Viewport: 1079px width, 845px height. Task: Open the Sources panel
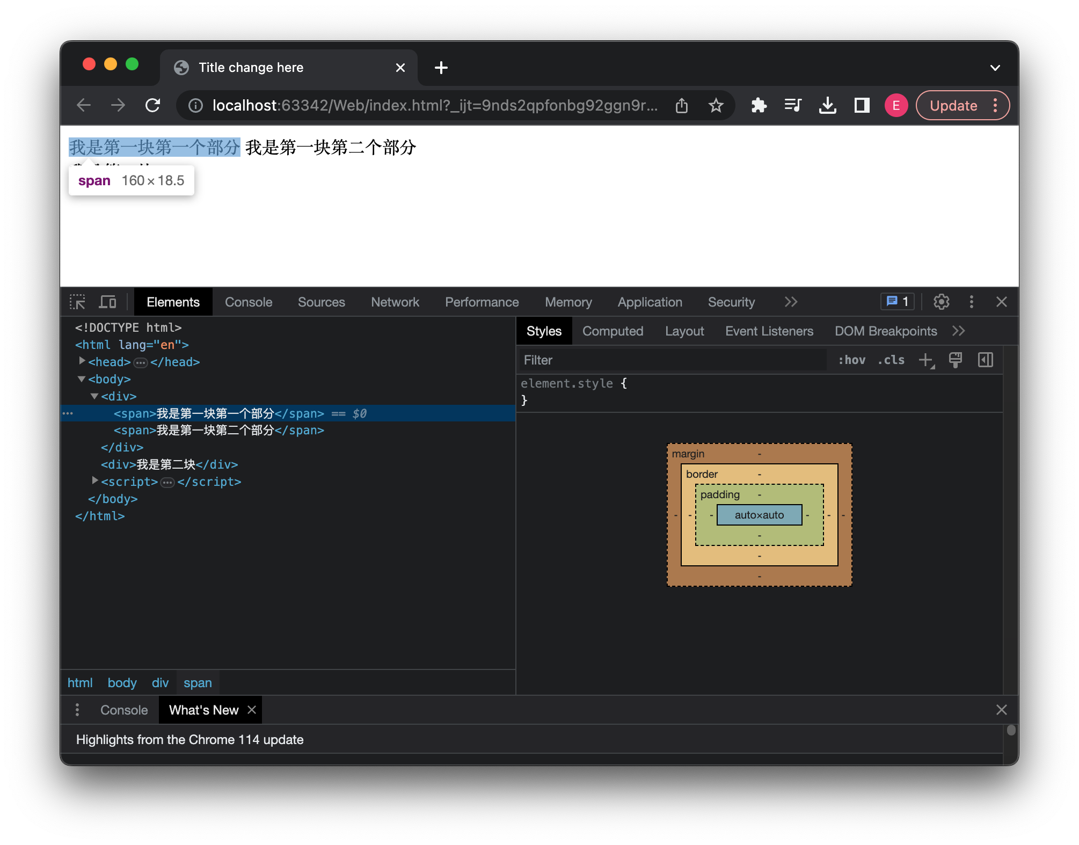click(x=322, y=302)
